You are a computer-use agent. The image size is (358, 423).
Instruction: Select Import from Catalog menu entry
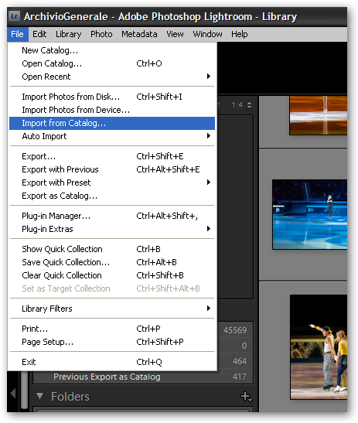coord(112,123)
